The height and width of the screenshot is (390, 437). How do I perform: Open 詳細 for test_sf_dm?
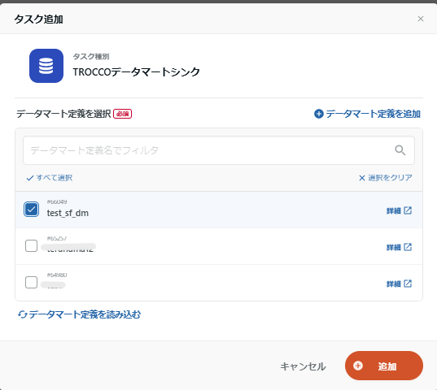(x=399, y=210)
